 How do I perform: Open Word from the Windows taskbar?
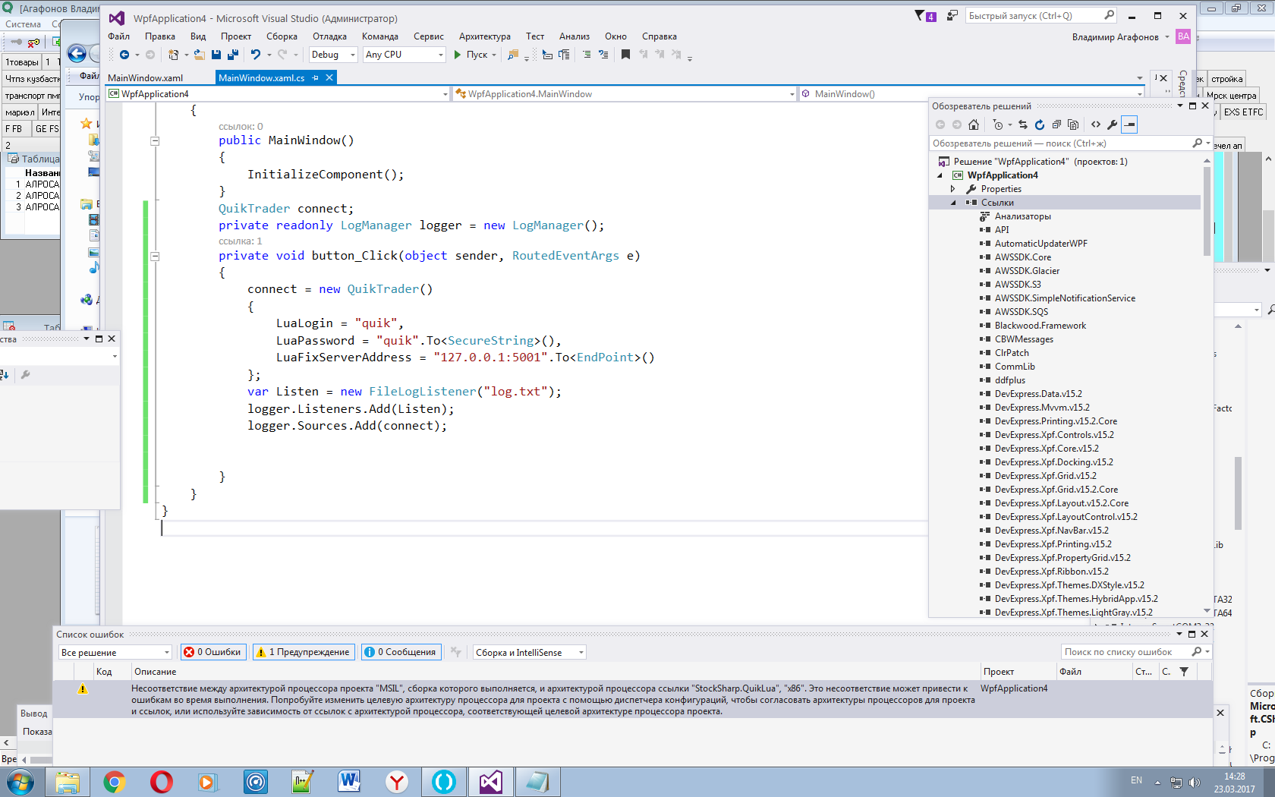pos(349,781)
